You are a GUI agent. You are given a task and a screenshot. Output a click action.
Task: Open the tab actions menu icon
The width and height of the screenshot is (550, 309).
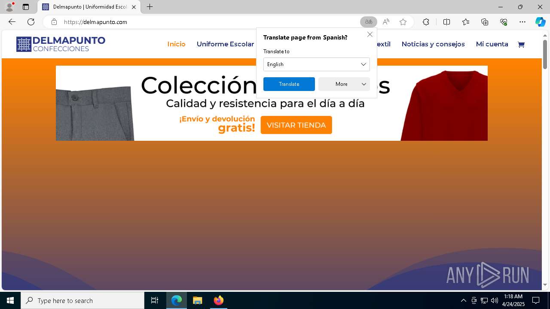tap(26, 7)
